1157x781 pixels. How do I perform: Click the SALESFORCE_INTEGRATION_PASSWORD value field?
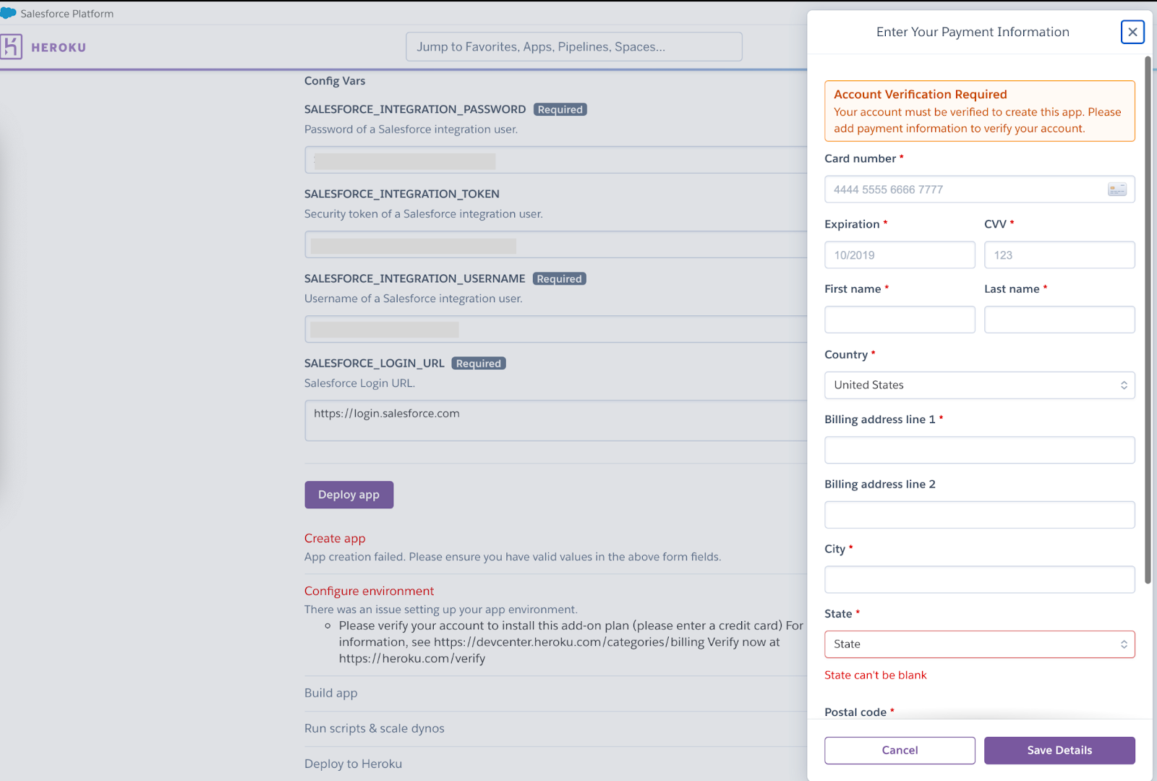tap(555, 160)
